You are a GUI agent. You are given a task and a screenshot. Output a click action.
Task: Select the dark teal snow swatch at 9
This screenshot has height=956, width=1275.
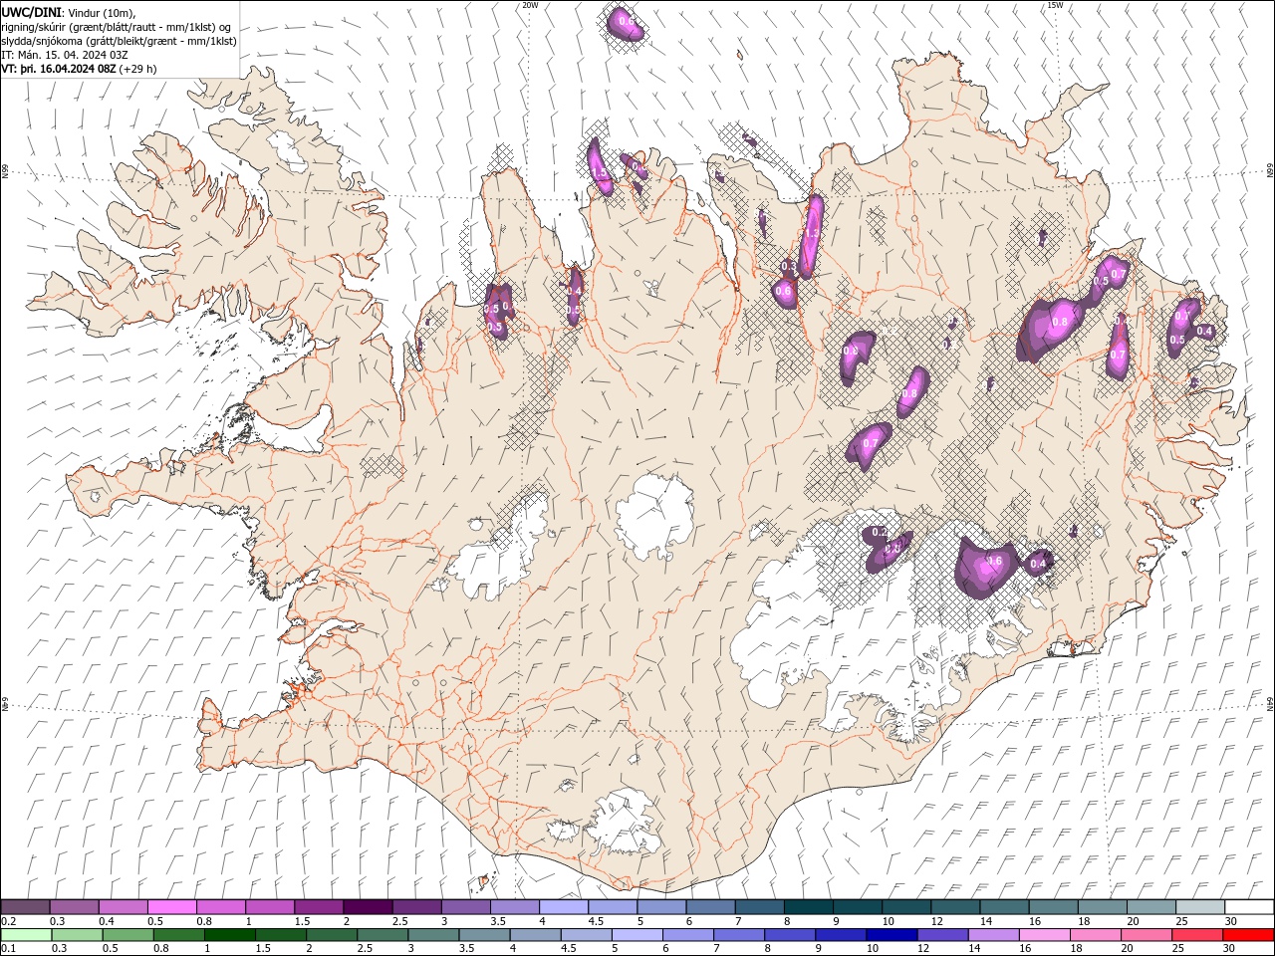coord(857,907)
